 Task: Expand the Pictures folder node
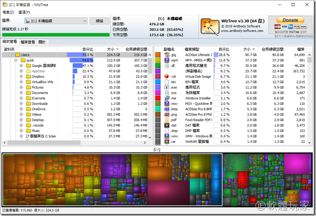(21, 87)
